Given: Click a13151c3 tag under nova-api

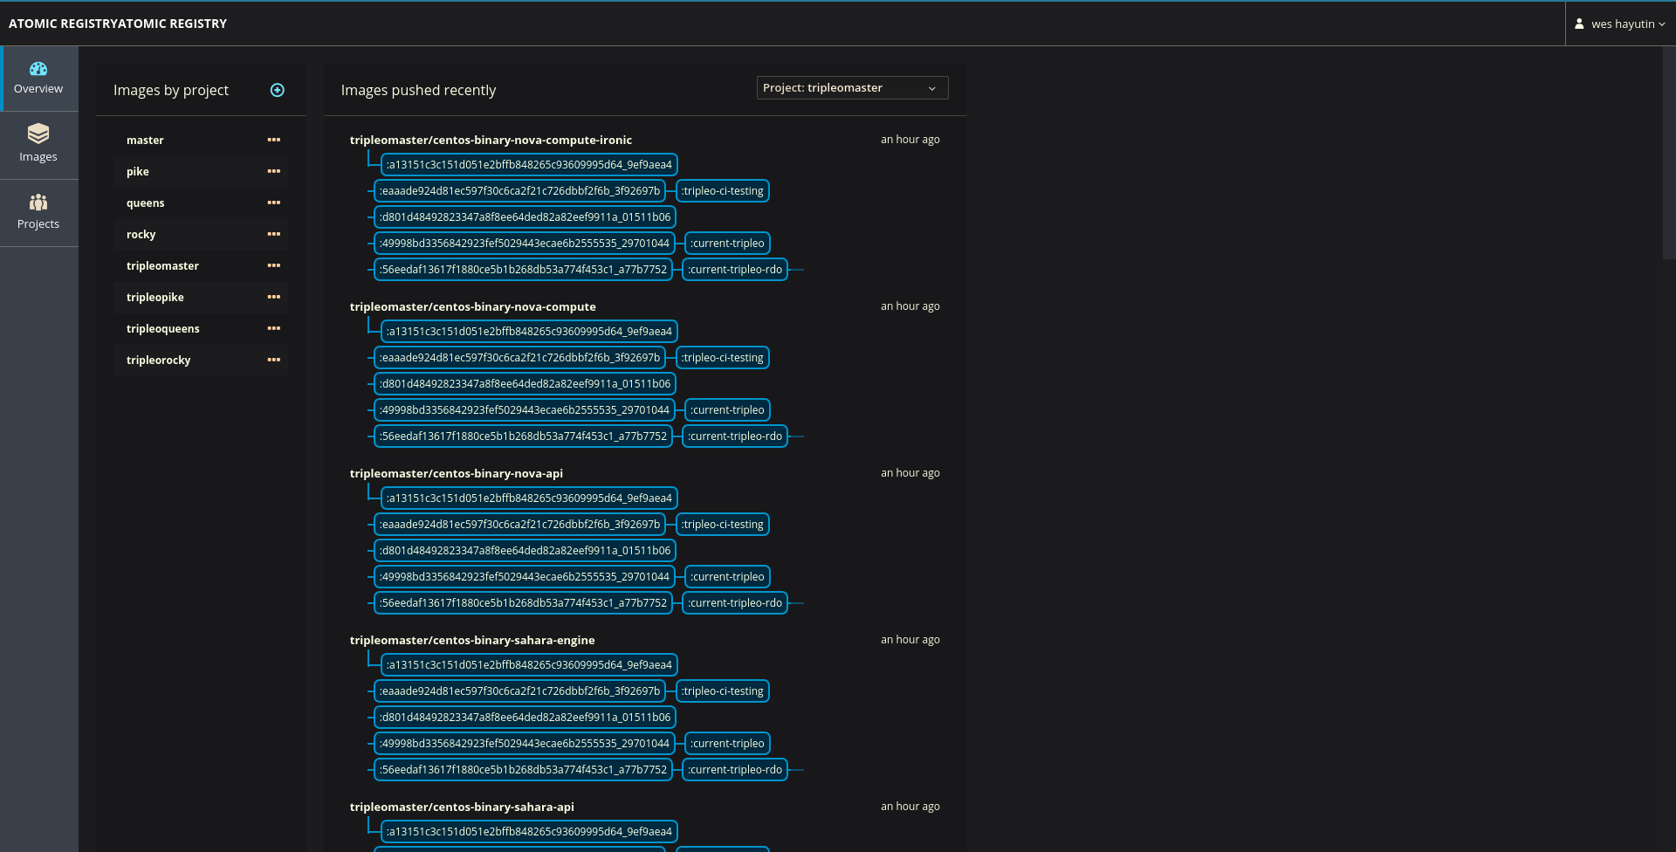Looking at the screenshot, I should tap(529, 498).
